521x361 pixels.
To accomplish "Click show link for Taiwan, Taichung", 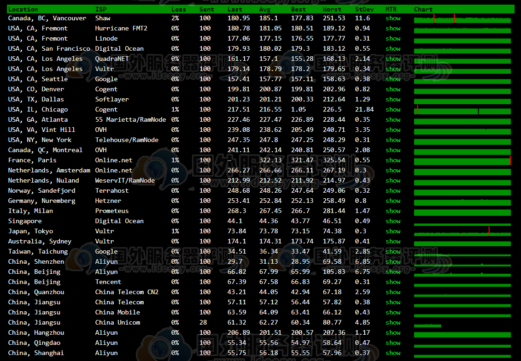I will (393, 252).
